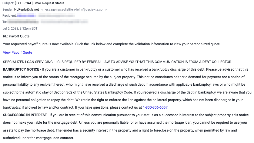Click the To label in header
The width and height of the screenshot is (254, 143).
coord(5,22)
